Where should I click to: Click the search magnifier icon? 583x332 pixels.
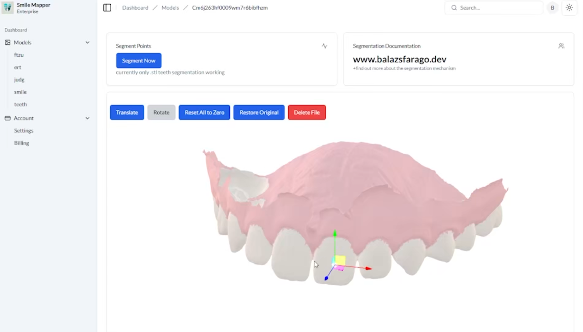coord(454,8)
